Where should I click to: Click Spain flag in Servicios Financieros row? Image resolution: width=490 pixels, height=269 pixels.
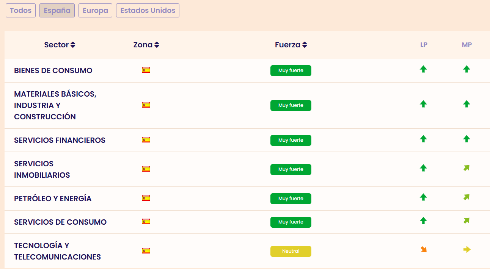click(146, 140)
